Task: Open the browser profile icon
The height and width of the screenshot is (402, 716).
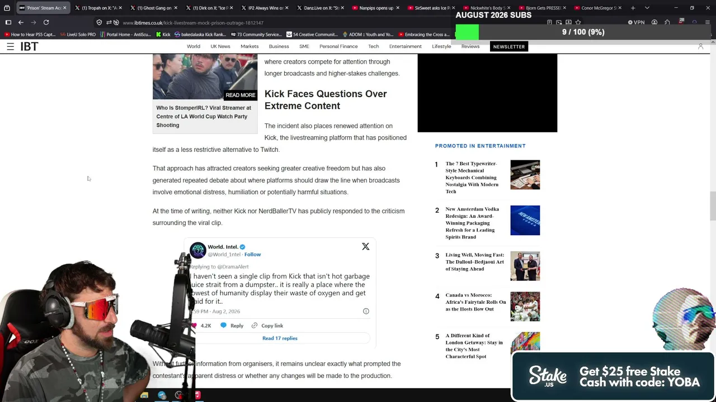Action: pos(654,22)
